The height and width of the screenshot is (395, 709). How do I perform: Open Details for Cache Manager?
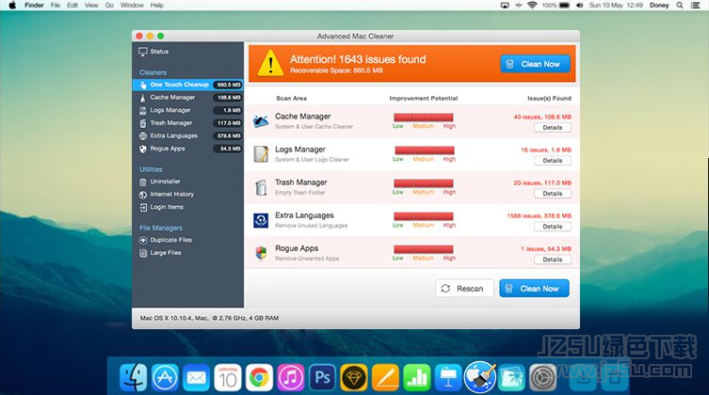click(x=553, y=128)
